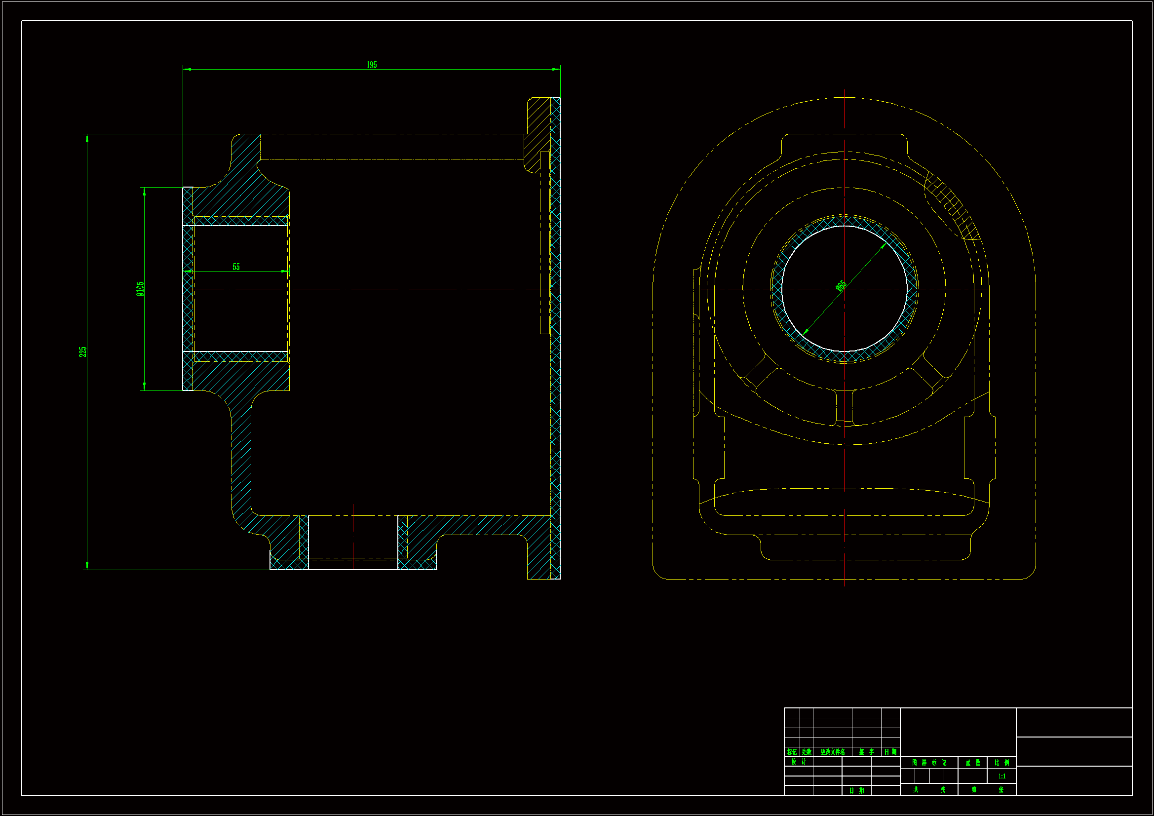Click the 日期 header next to 签字
This screenshot has height=816, width=1154.
[x=890, y=752]
